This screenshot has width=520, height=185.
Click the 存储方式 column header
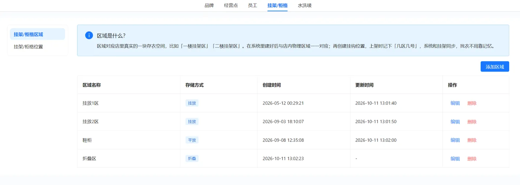(x=219, y=85)
